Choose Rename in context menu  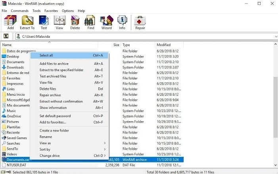point(69,137)
